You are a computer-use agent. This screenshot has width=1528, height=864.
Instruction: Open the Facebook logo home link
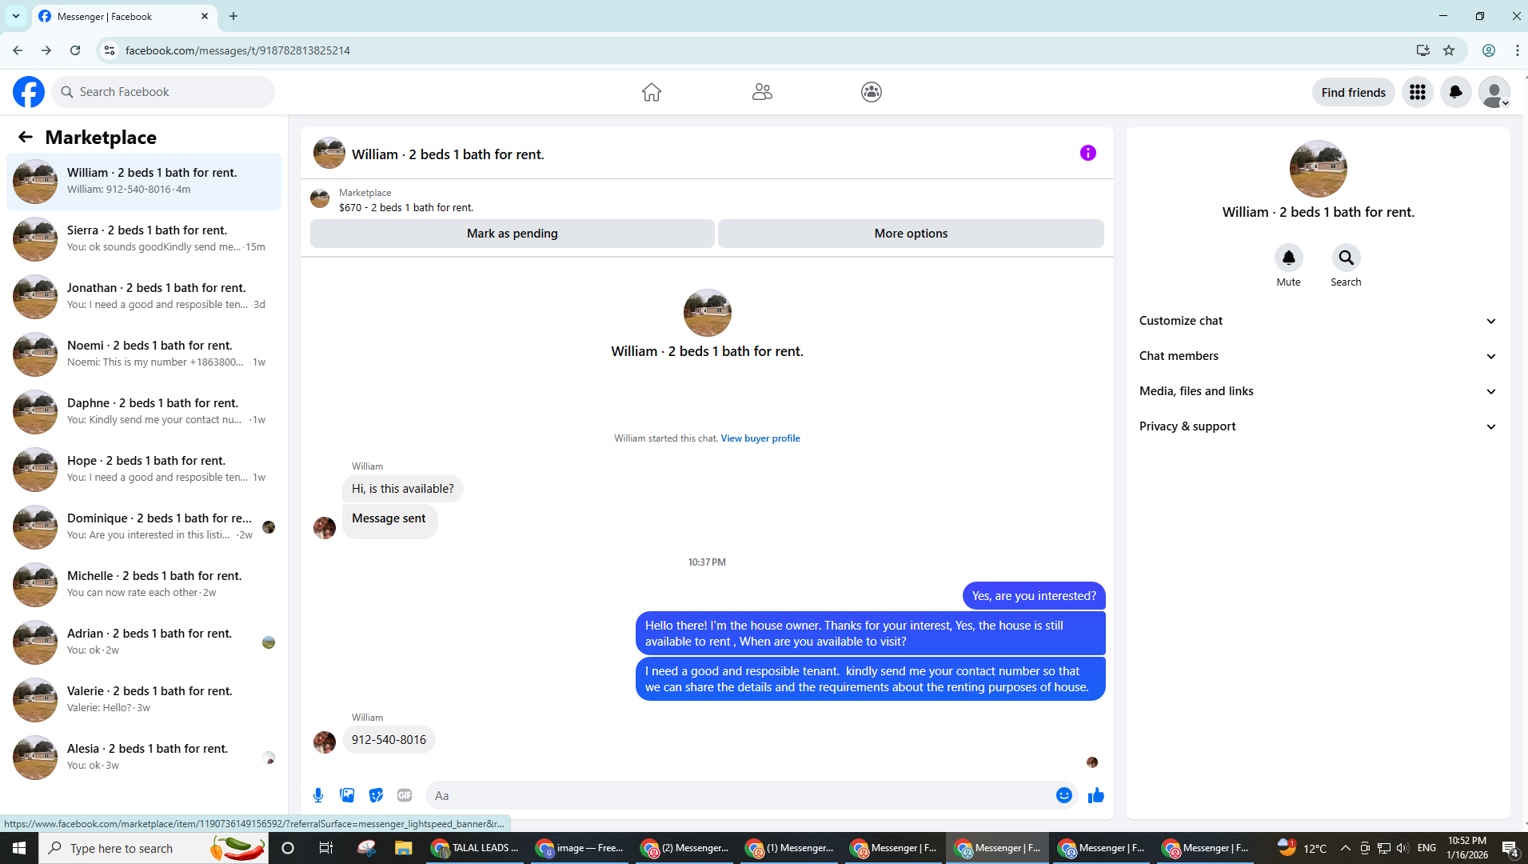click(29, 92)
